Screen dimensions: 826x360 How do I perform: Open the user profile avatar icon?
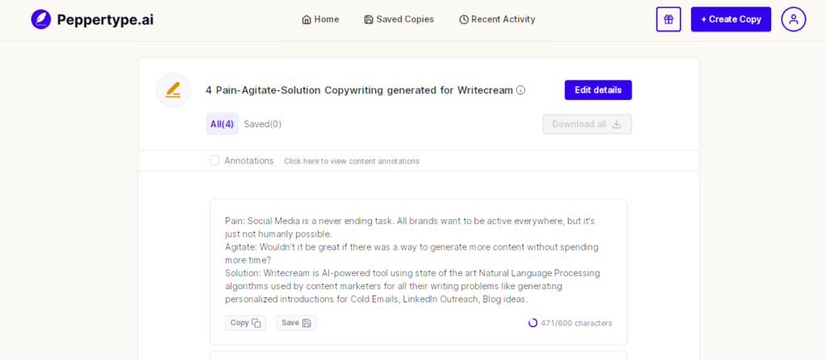point(794,19)
